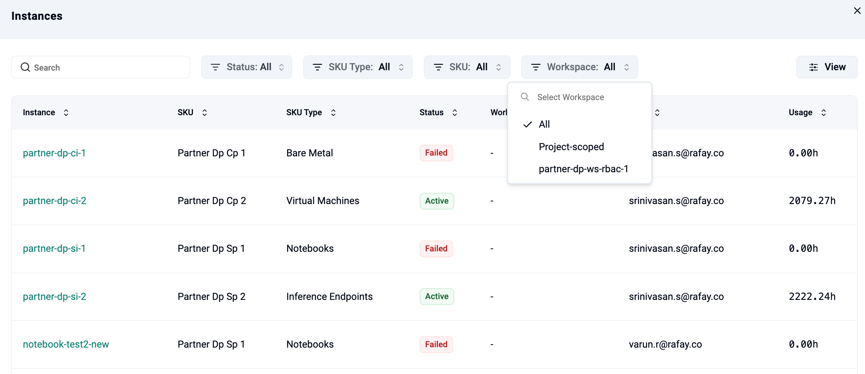Click the sort arrows beside SKU header
865x374 pixels.
tap(204, 113)
